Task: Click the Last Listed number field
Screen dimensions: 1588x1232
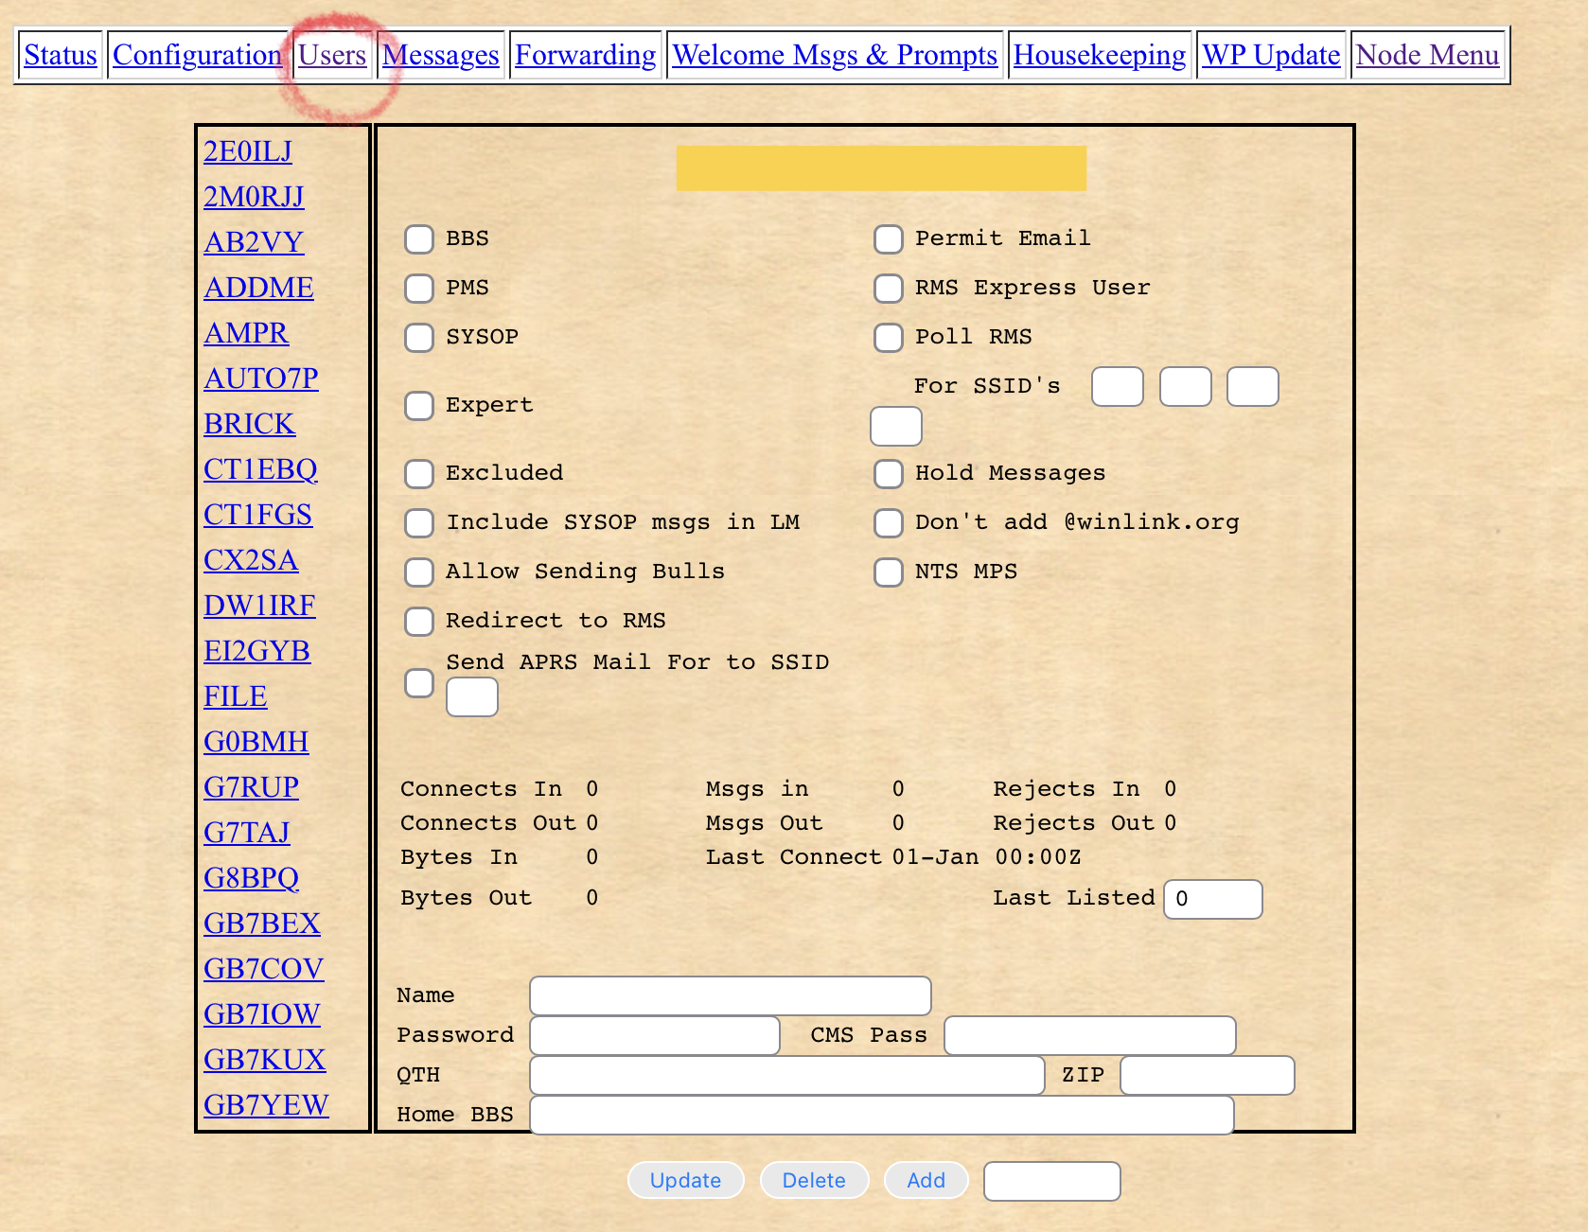Action: pyautogui.click(x=1212, y=899)
